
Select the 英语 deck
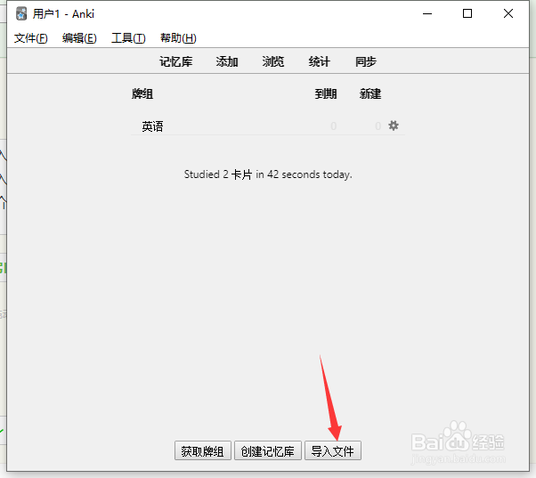click(x=152, y=126)
